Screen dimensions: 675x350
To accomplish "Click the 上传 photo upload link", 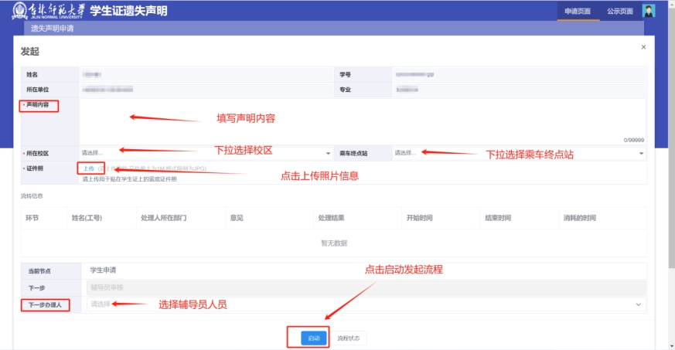I will click(89, 168).
